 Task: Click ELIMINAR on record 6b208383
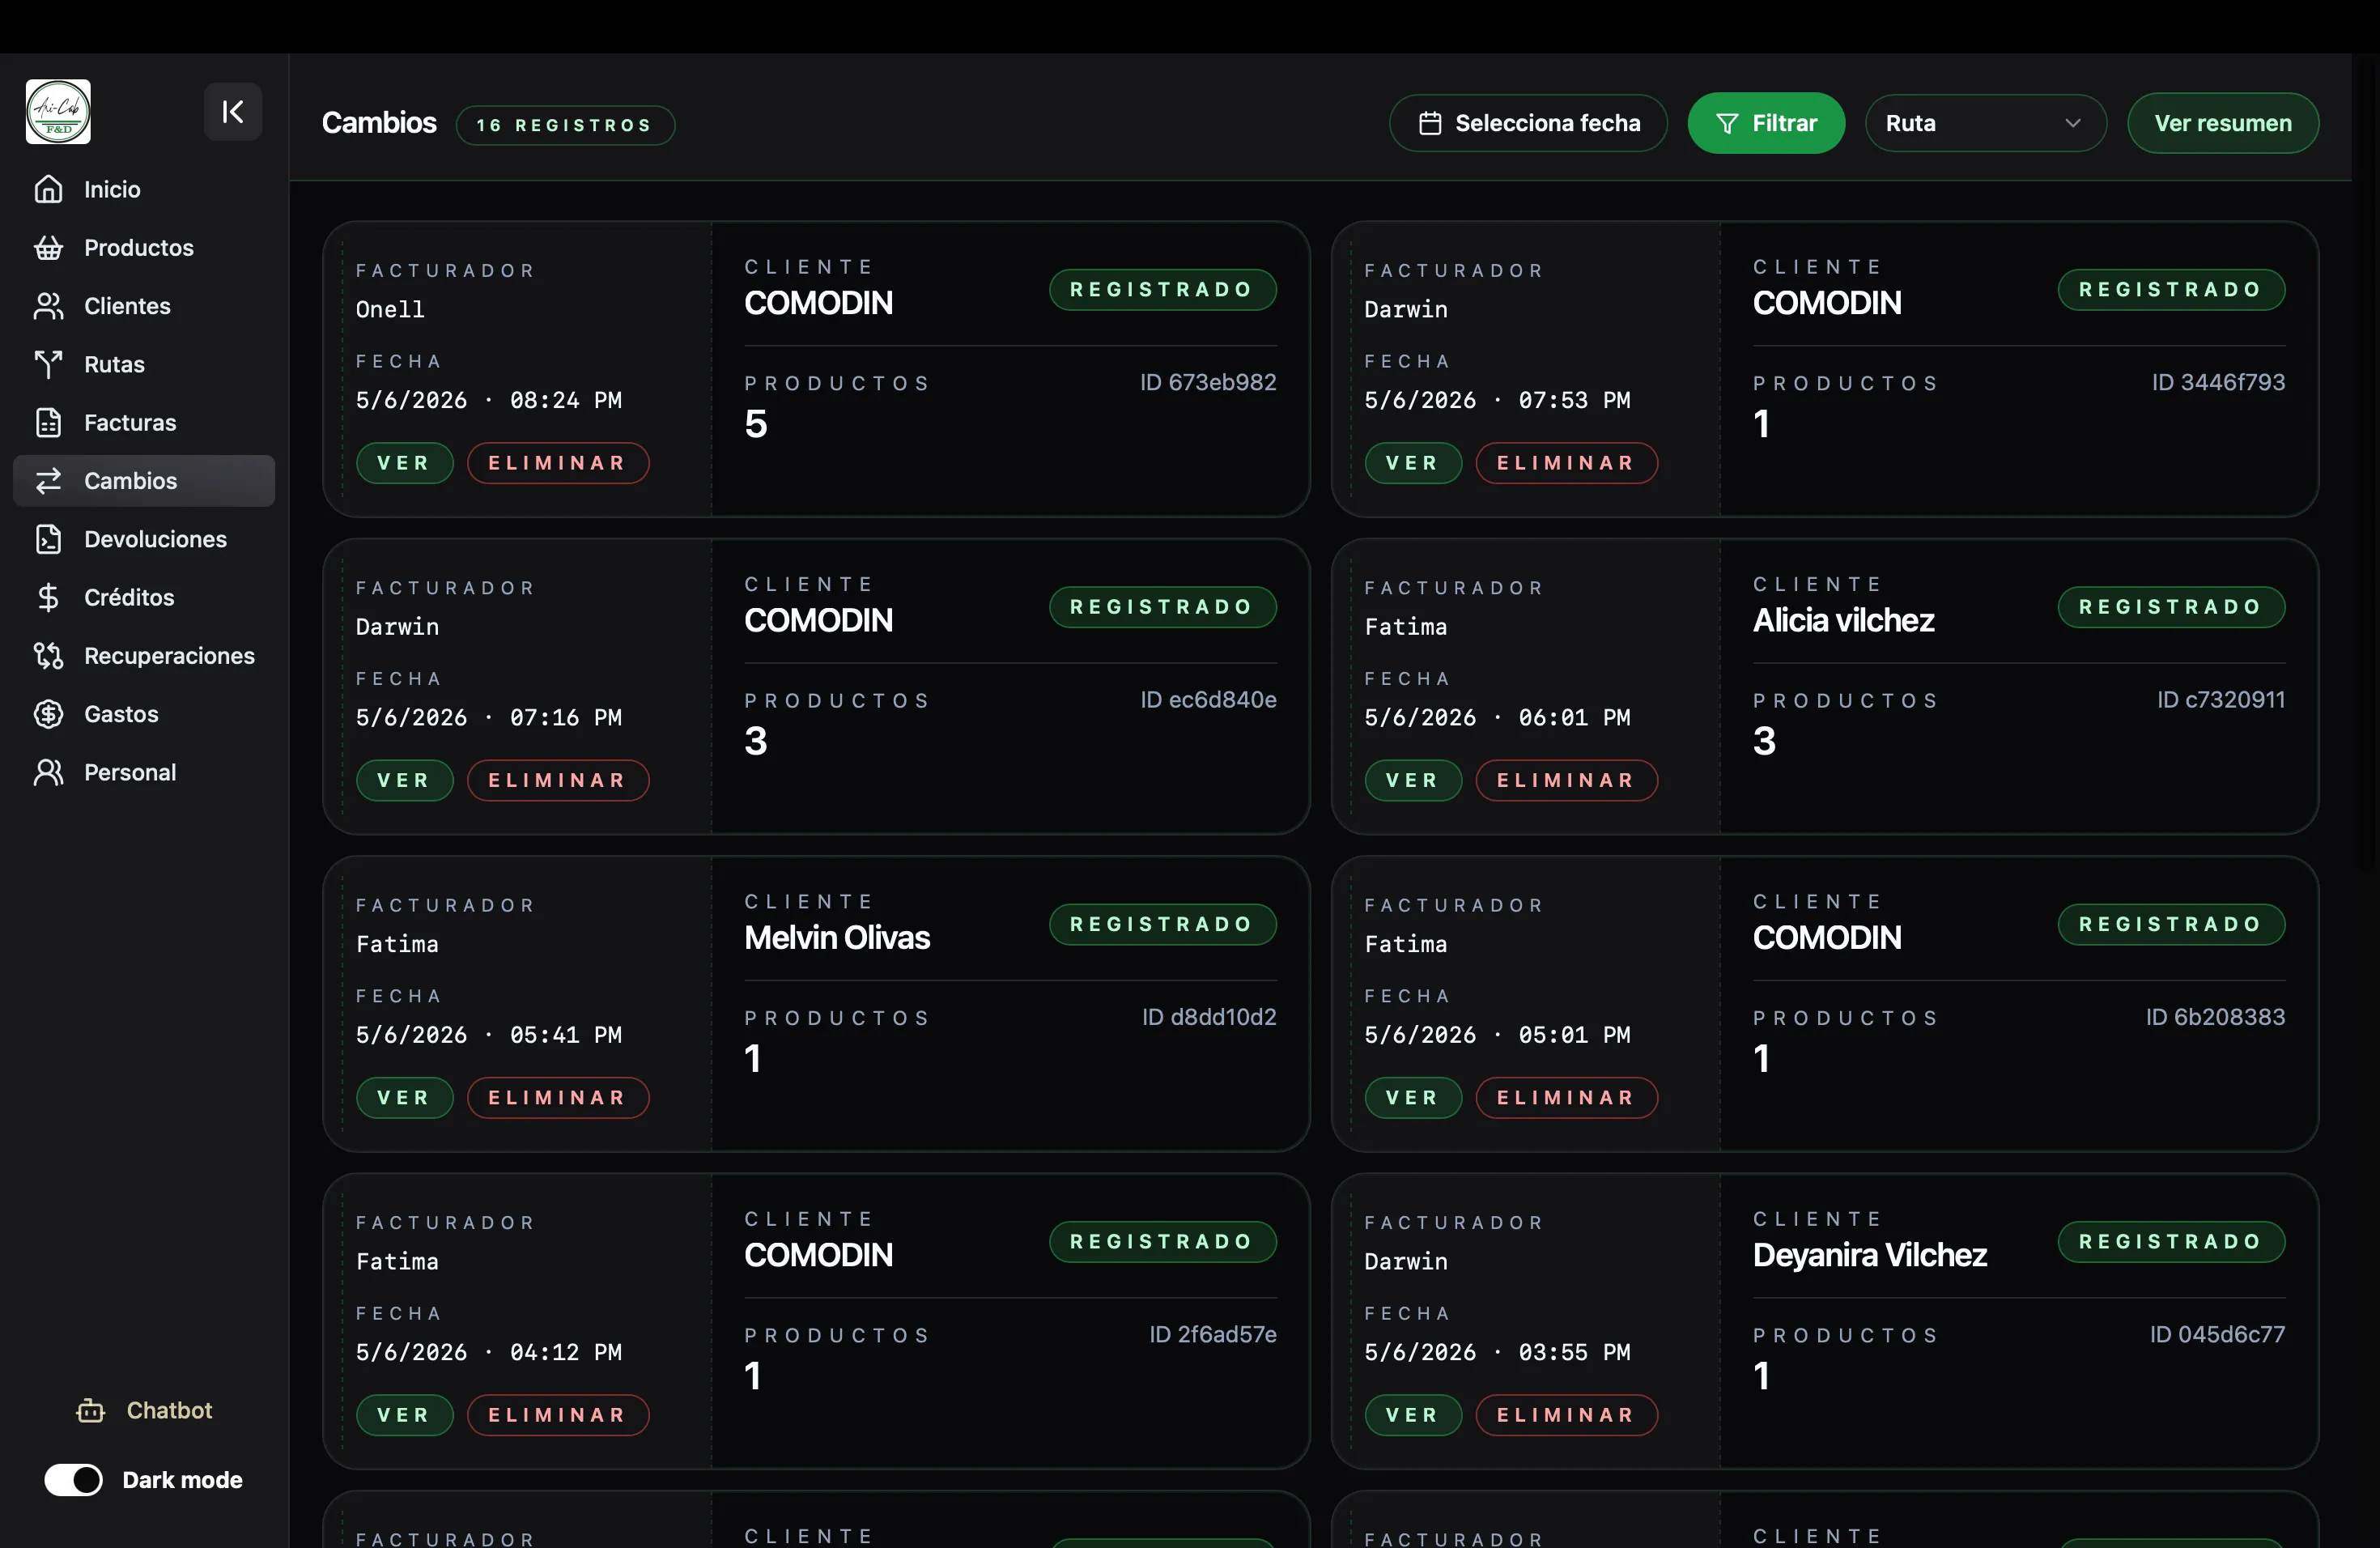(1566, 1097)
